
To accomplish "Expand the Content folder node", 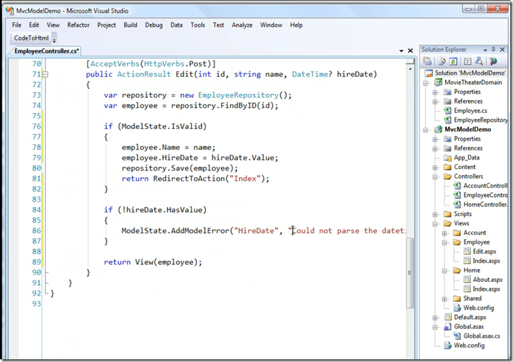I will click(435, 168).
